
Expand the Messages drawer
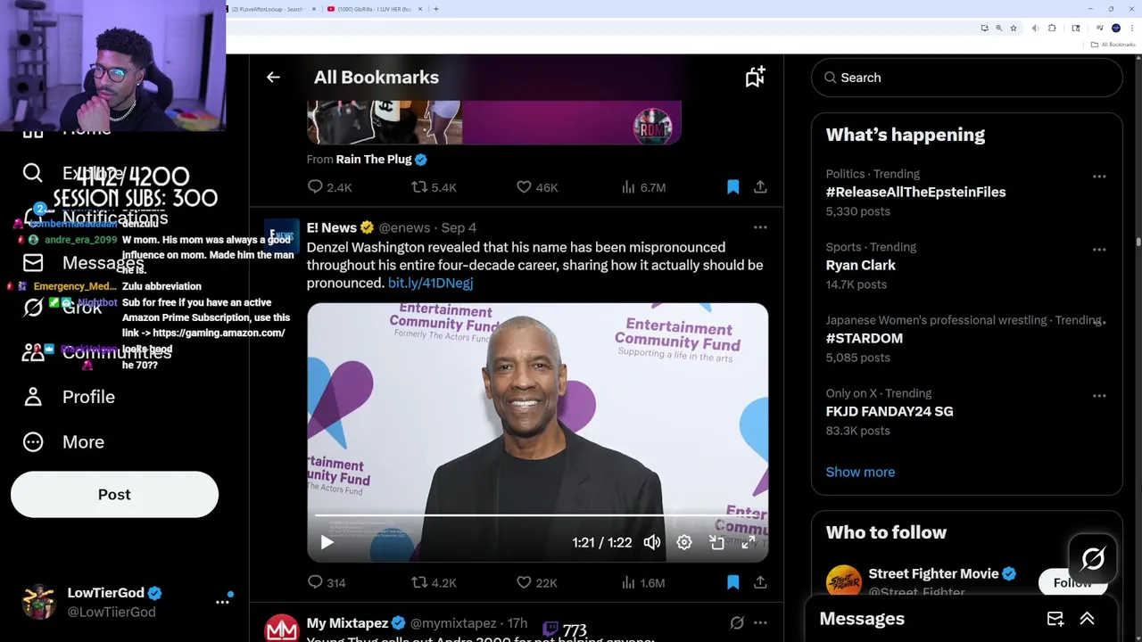(x=1087, y=619)
